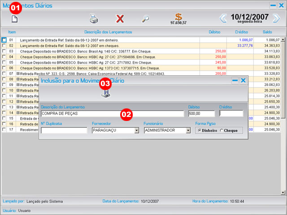Go to next day with right arrow
The image size is (287, 215).
tap(277, 18)
